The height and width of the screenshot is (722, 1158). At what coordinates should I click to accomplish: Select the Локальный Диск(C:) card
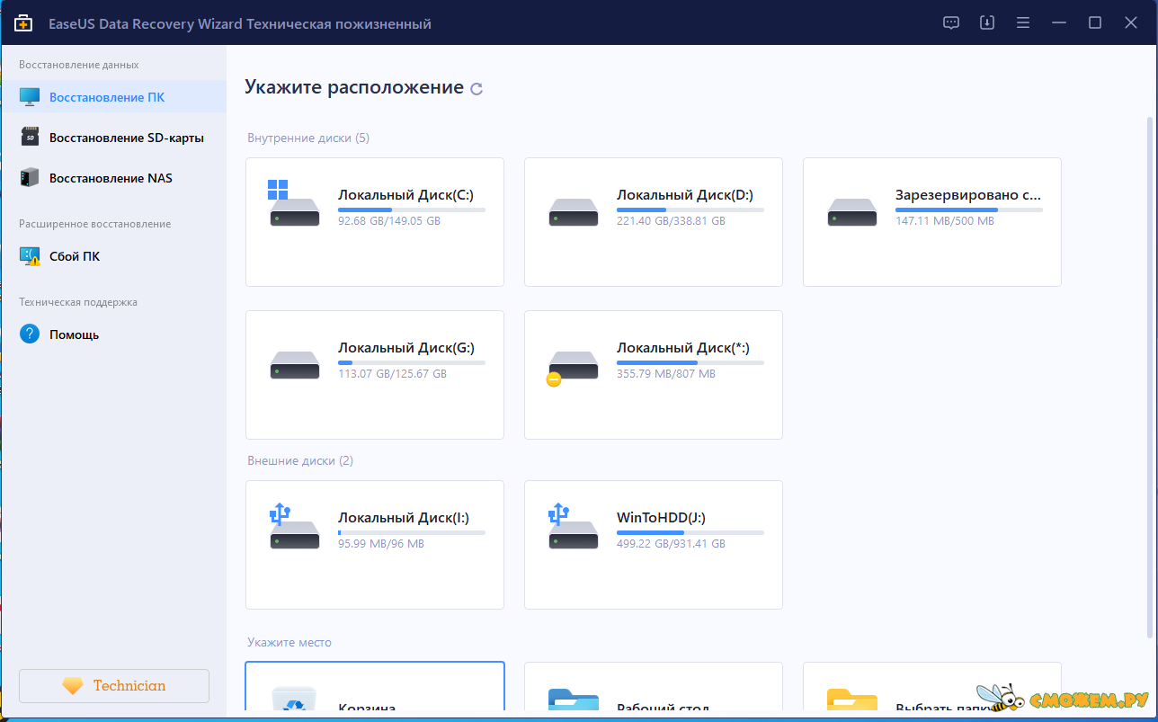point(375,222)
